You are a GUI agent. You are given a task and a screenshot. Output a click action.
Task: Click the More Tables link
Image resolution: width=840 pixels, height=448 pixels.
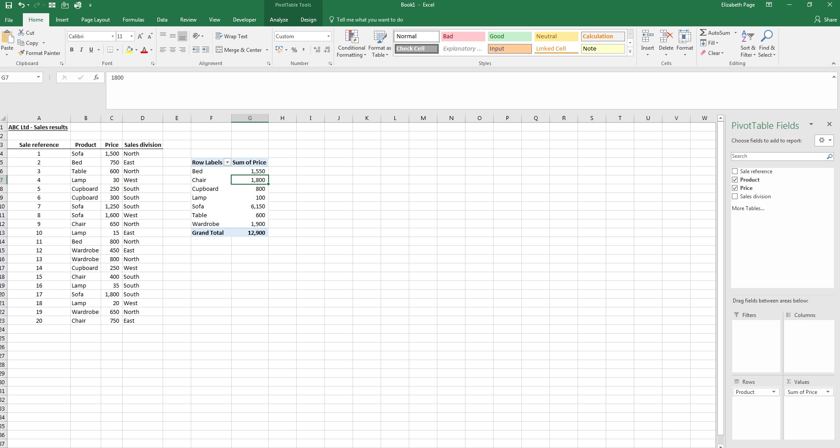pos(748,208)
